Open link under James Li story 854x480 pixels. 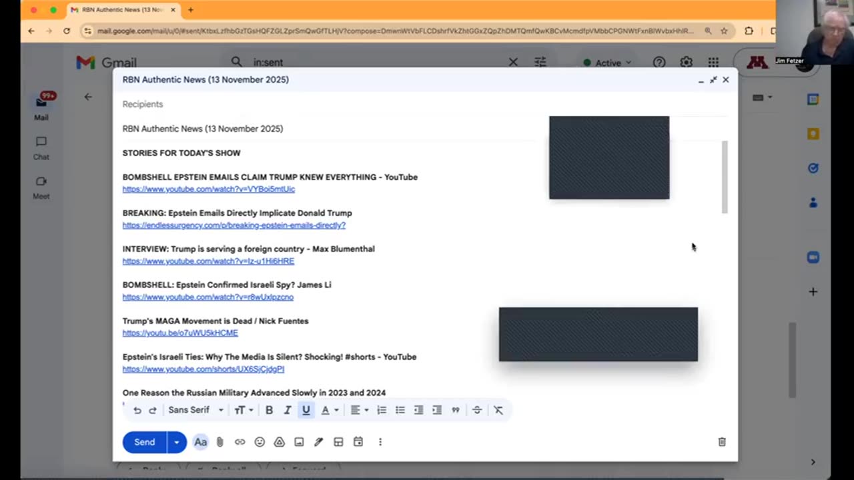click(x=208, y=297)
